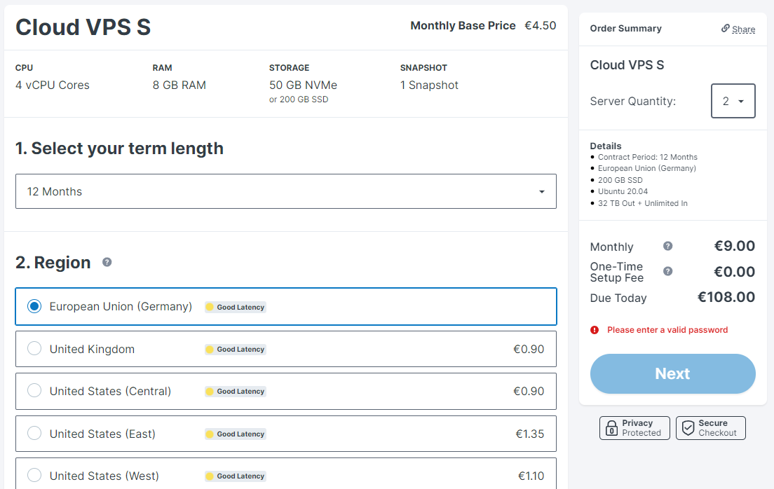Click the €9.00 Monthly amount
This screenshot has height=489, width=774.
pyautogui.click(x=734, y=246)
